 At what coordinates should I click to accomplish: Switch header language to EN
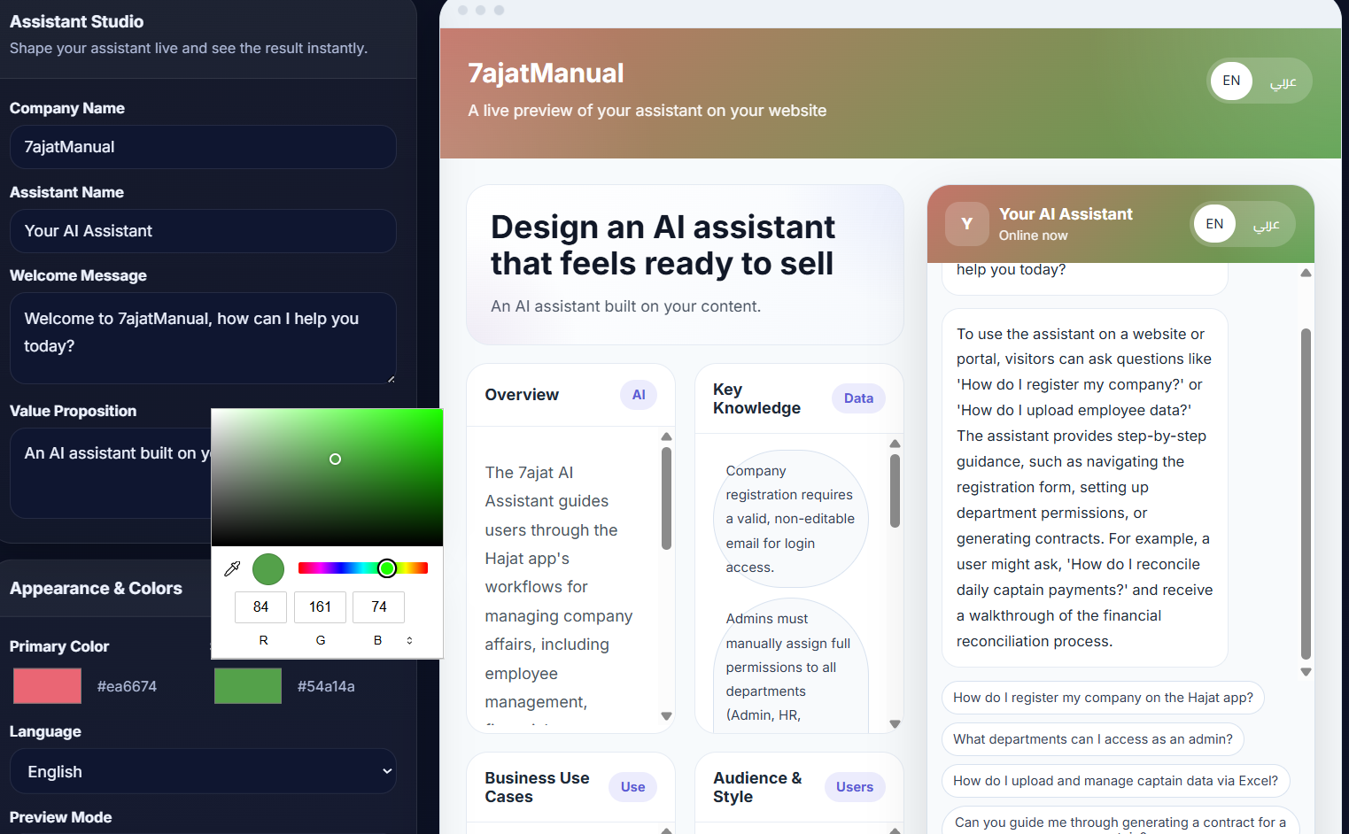1231,81
